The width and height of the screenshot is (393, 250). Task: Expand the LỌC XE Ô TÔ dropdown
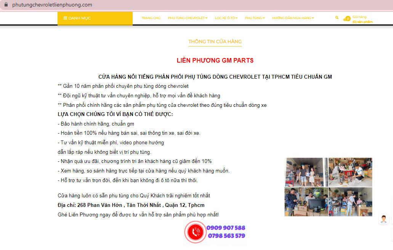(226, 18)
